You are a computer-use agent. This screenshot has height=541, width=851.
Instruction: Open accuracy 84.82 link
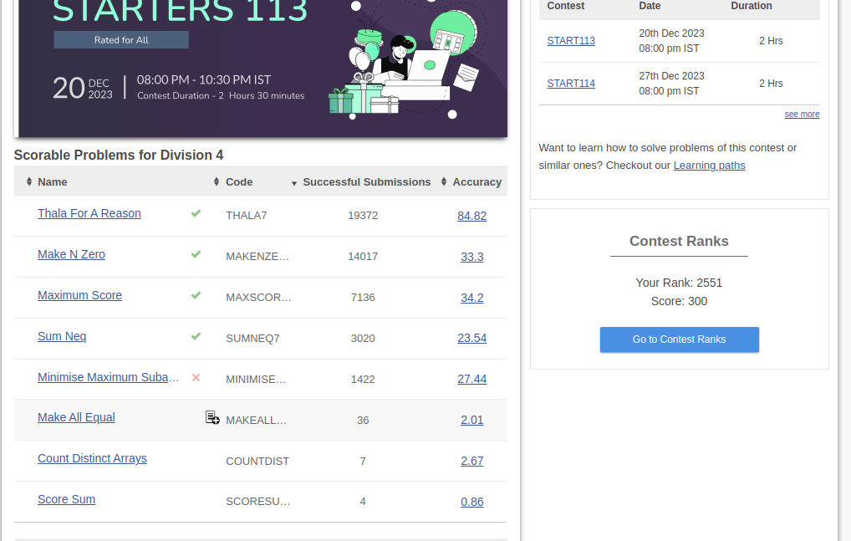(471, 216)
